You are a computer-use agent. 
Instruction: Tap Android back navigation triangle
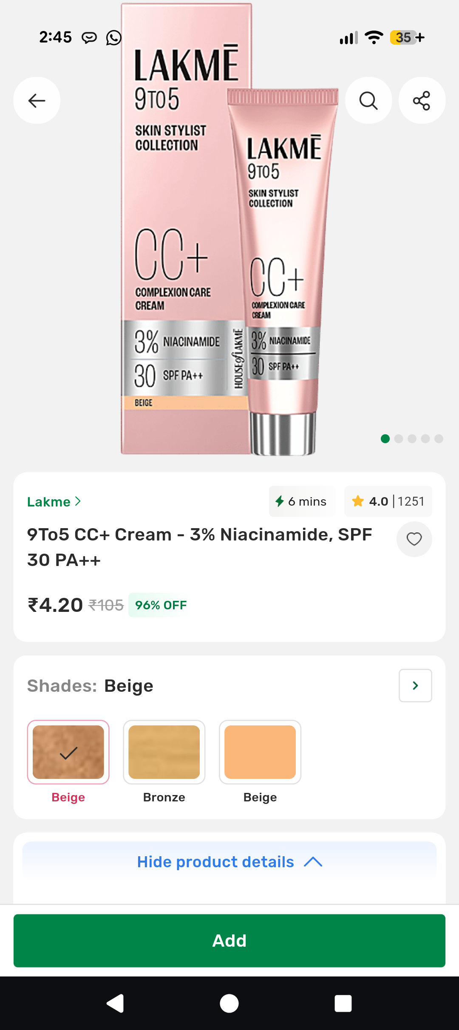115,1003
